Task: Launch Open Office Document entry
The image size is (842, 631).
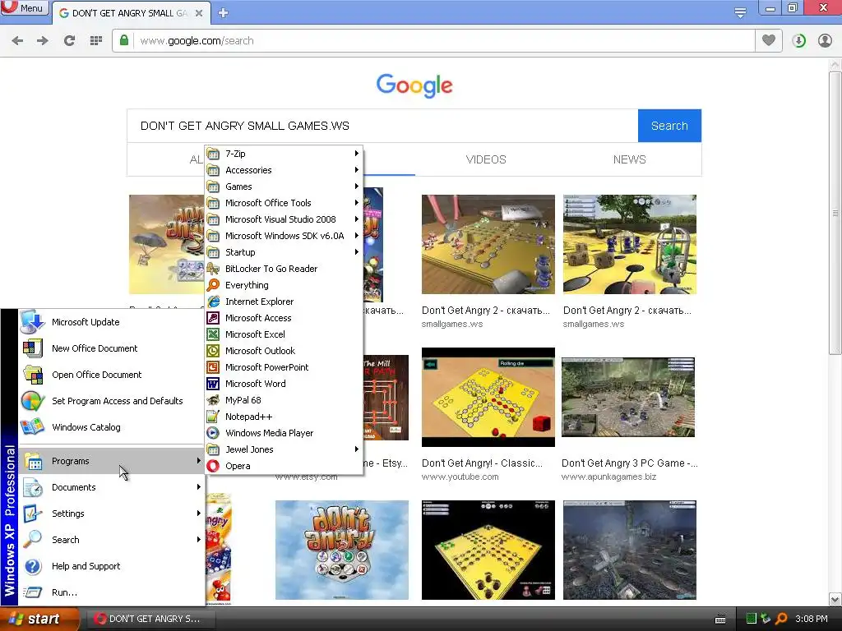Action: click(111, 375)
